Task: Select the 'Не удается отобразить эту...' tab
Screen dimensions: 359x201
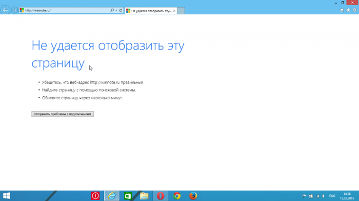Action: click(x=151, y=11)
